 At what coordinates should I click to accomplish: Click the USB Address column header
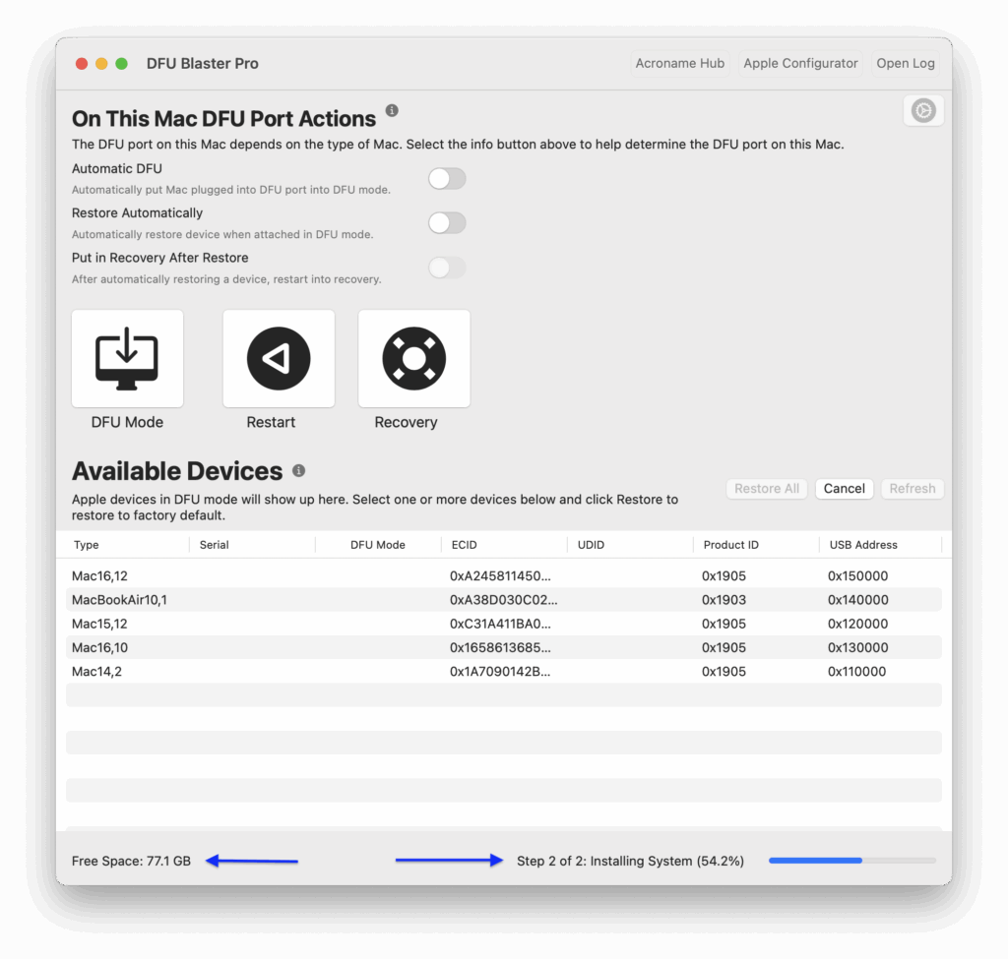(863, 545)
